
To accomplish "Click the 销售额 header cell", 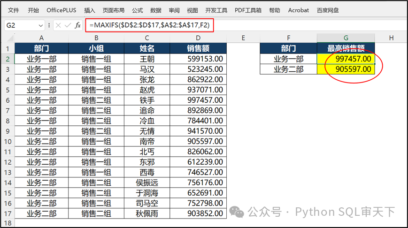I will [198, 48].
